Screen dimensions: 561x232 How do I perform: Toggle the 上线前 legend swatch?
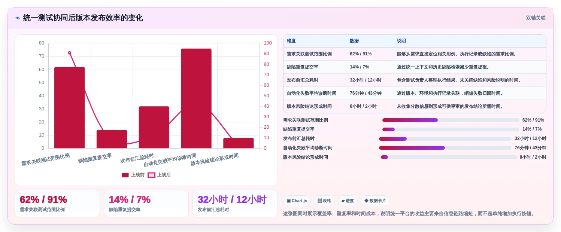pyautogui.click(x=125, y=175)
